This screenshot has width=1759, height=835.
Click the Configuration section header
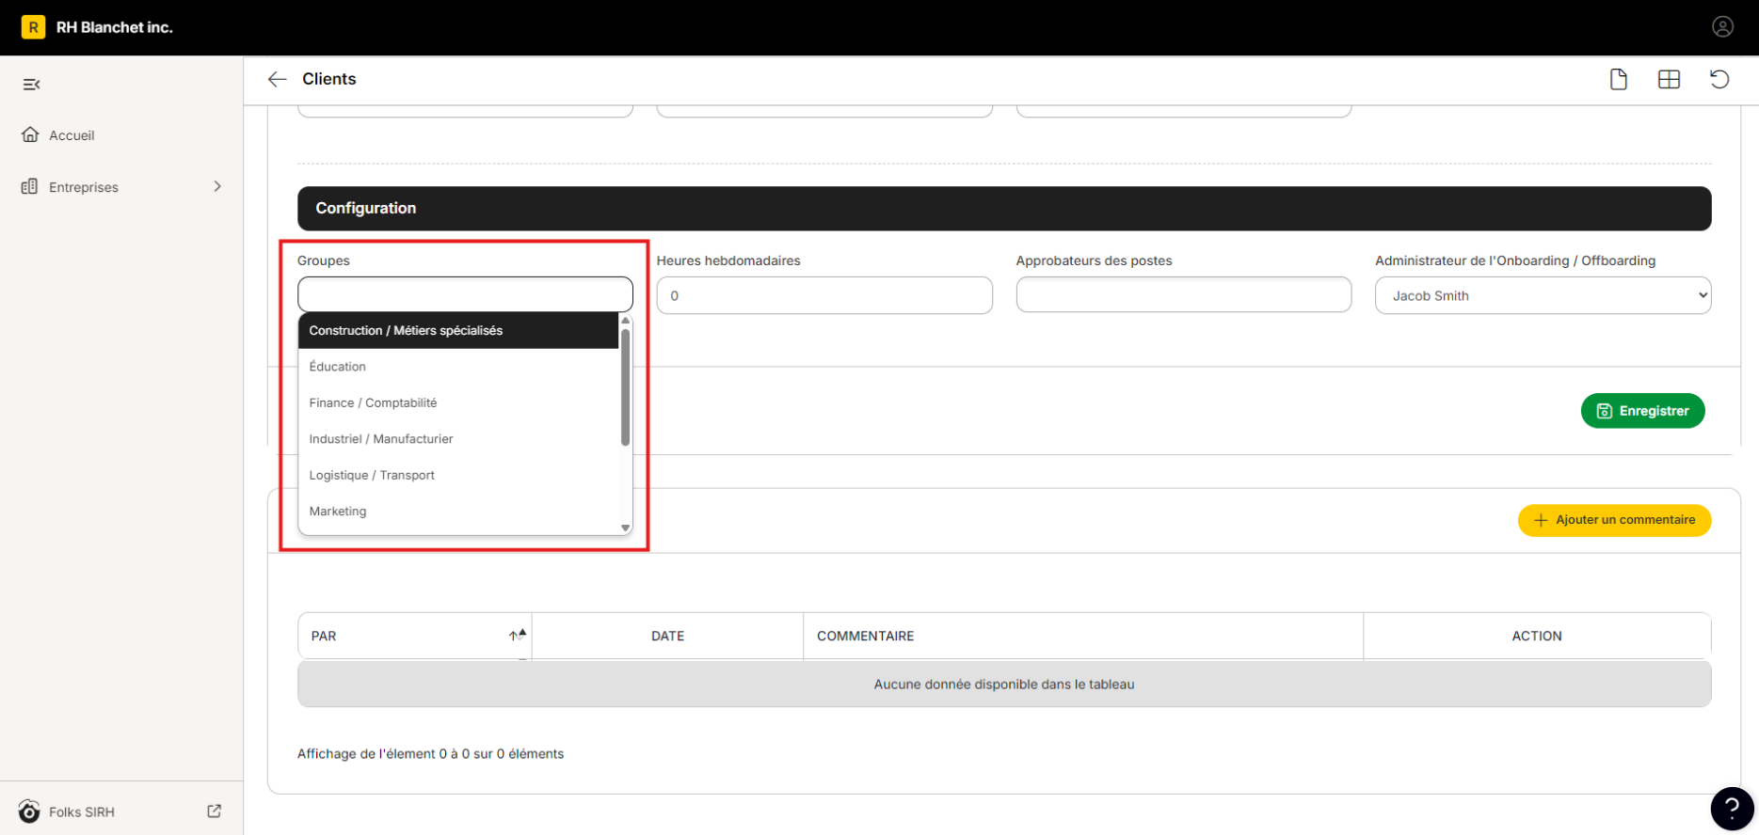(x=1004, y=208)
